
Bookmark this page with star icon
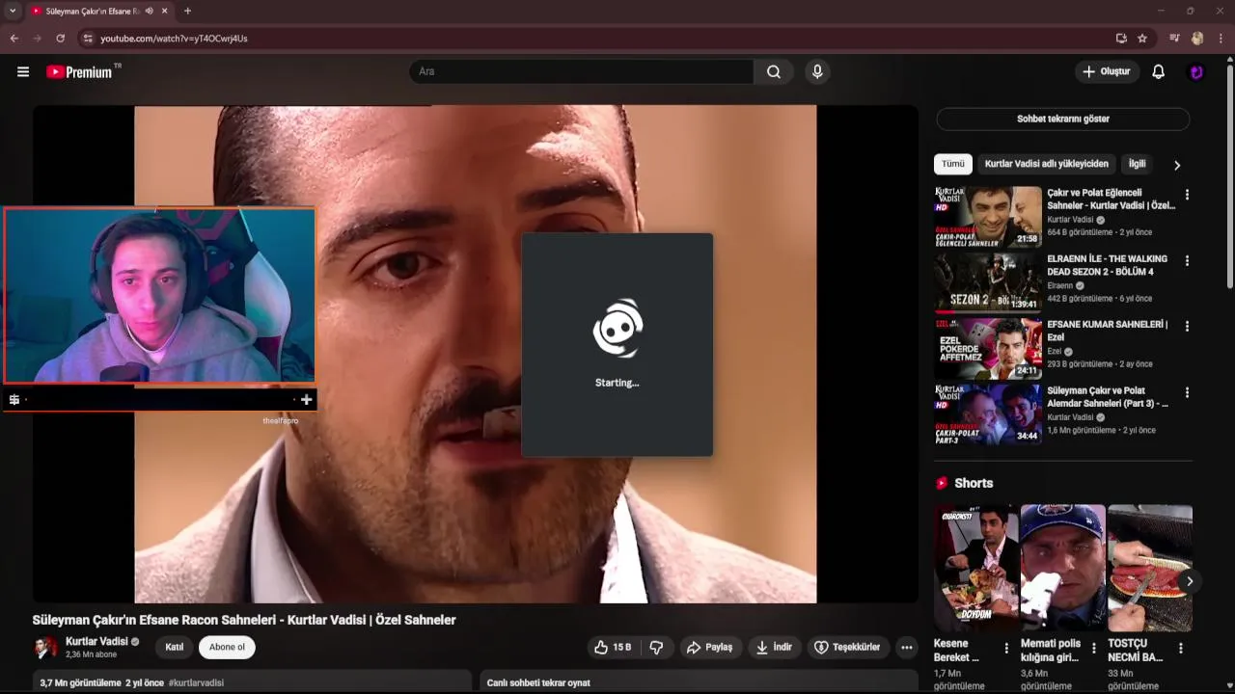click(1142, 39)
